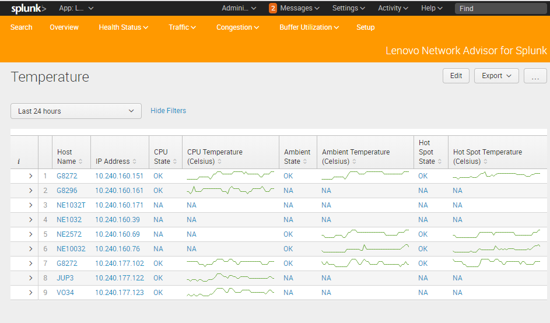Open the App selector dropdown
This screenshot has height=323, width=550.
point(76,8)
